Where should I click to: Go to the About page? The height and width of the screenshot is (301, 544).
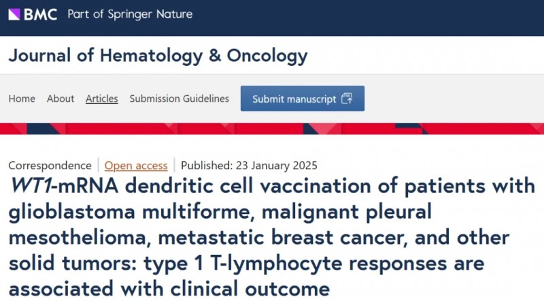click(x=61, y=99)
